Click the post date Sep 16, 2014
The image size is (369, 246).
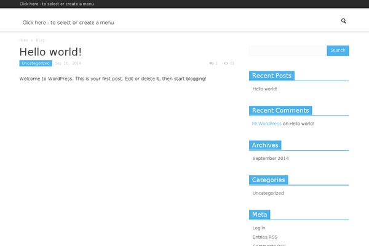click(68, 63)
